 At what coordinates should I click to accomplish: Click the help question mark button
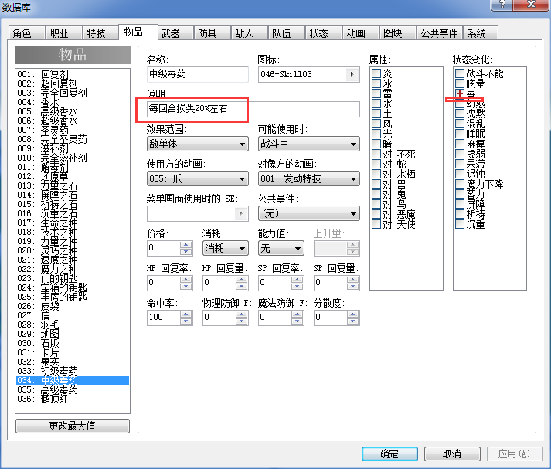502,5
